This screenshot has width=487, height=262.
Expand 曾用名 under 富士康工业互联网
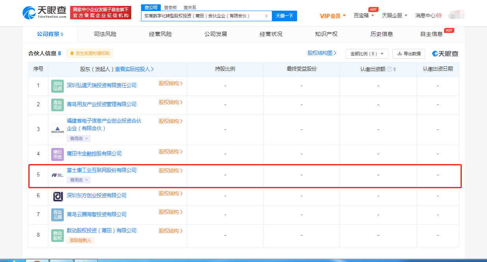pos(79,180)
